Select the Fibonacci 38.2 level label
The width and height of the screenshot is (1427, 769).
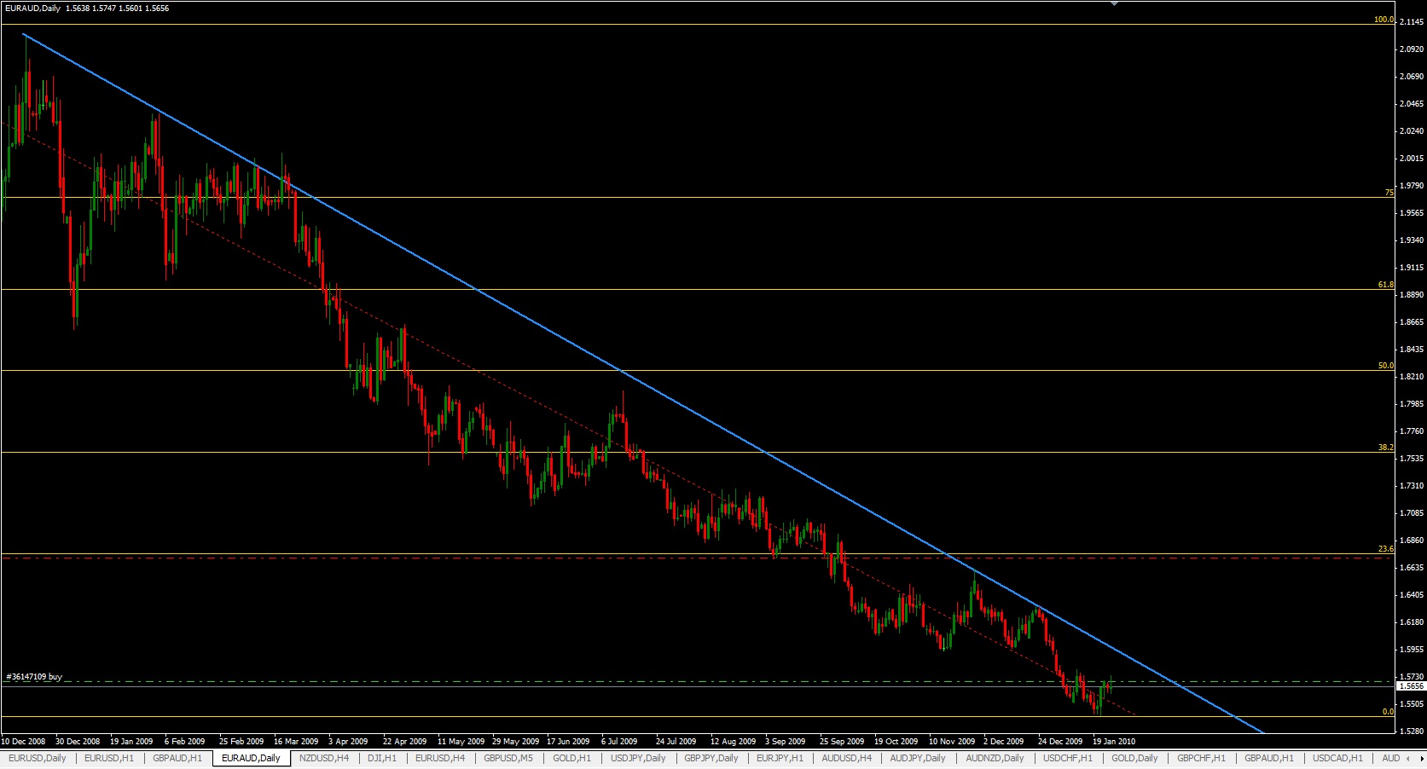pyautogui.click(x=1385, y=448)
